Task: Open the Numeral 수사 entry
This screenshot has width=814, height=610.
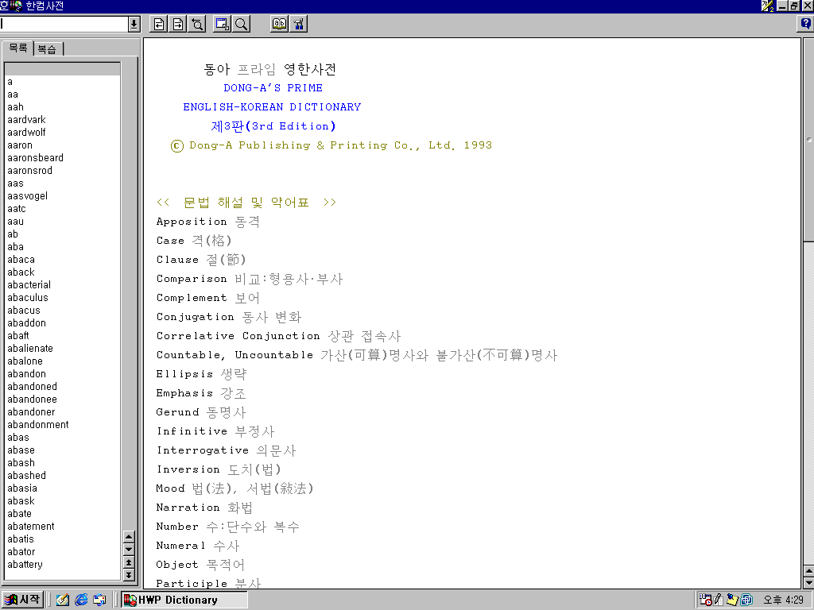Action: click(x=198, y=546)
